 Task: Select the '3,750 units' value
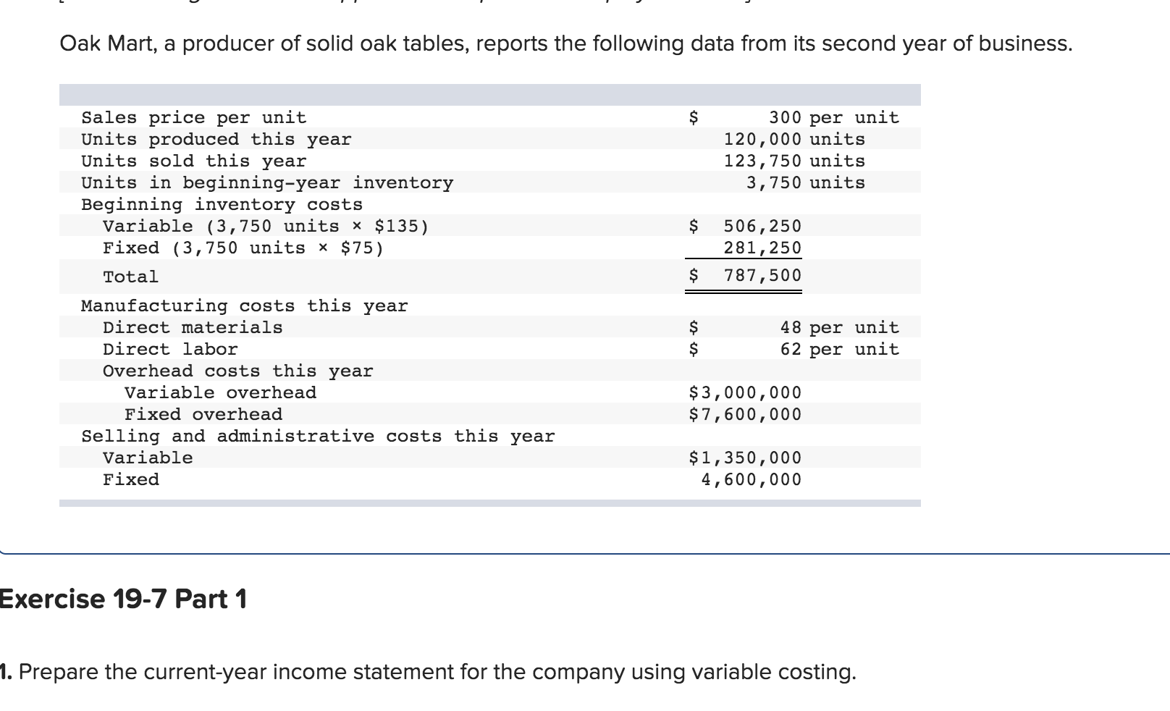click(x=806, y=182)
